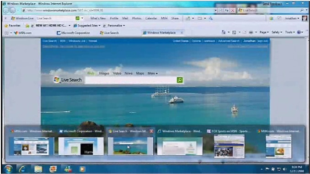Click the Mail link in Windows Live toolbar
The image size is (310, 174).
pos(125,18)
